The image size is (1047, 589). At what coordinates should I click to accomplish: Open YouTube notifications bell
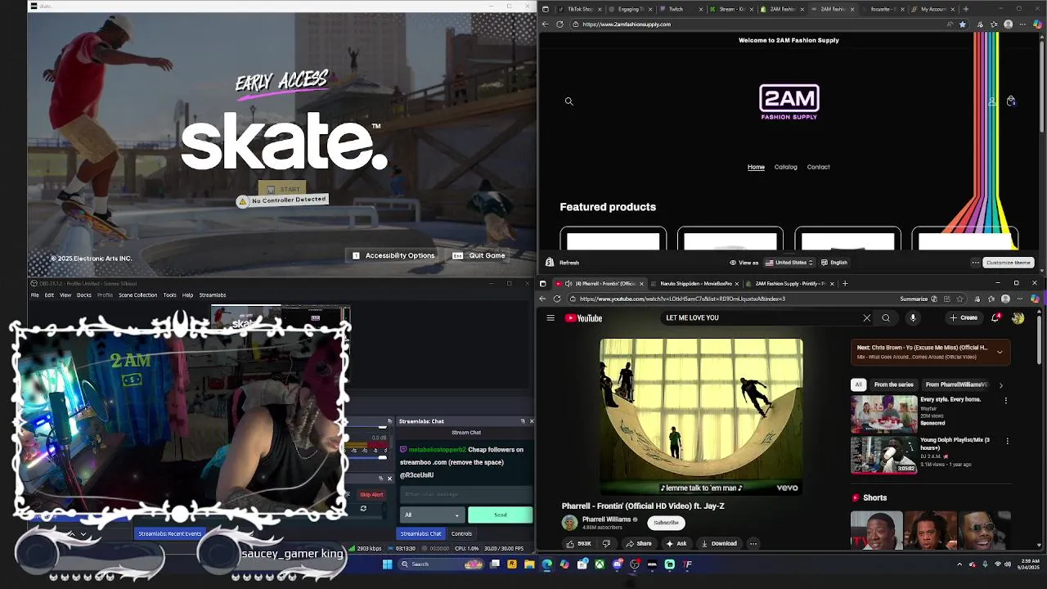point(995,318)
